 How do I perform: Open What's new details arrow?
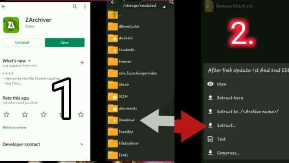point(82,63)
